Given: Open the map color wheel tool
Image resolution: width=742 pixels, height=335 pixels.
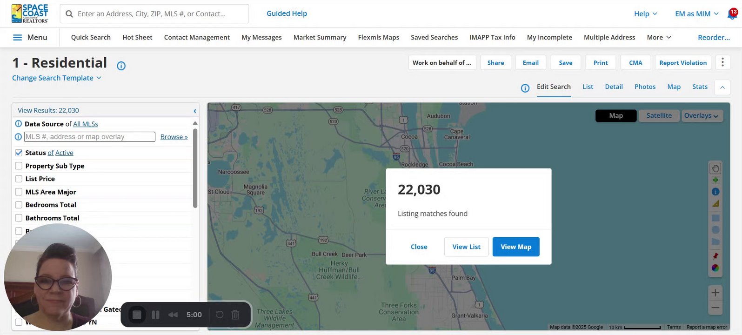Looking at the screenshot, I should click(x=715, y=268).
